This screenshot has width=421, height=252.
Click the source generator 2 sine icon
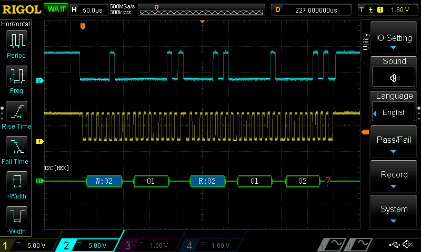pos(359,244)
